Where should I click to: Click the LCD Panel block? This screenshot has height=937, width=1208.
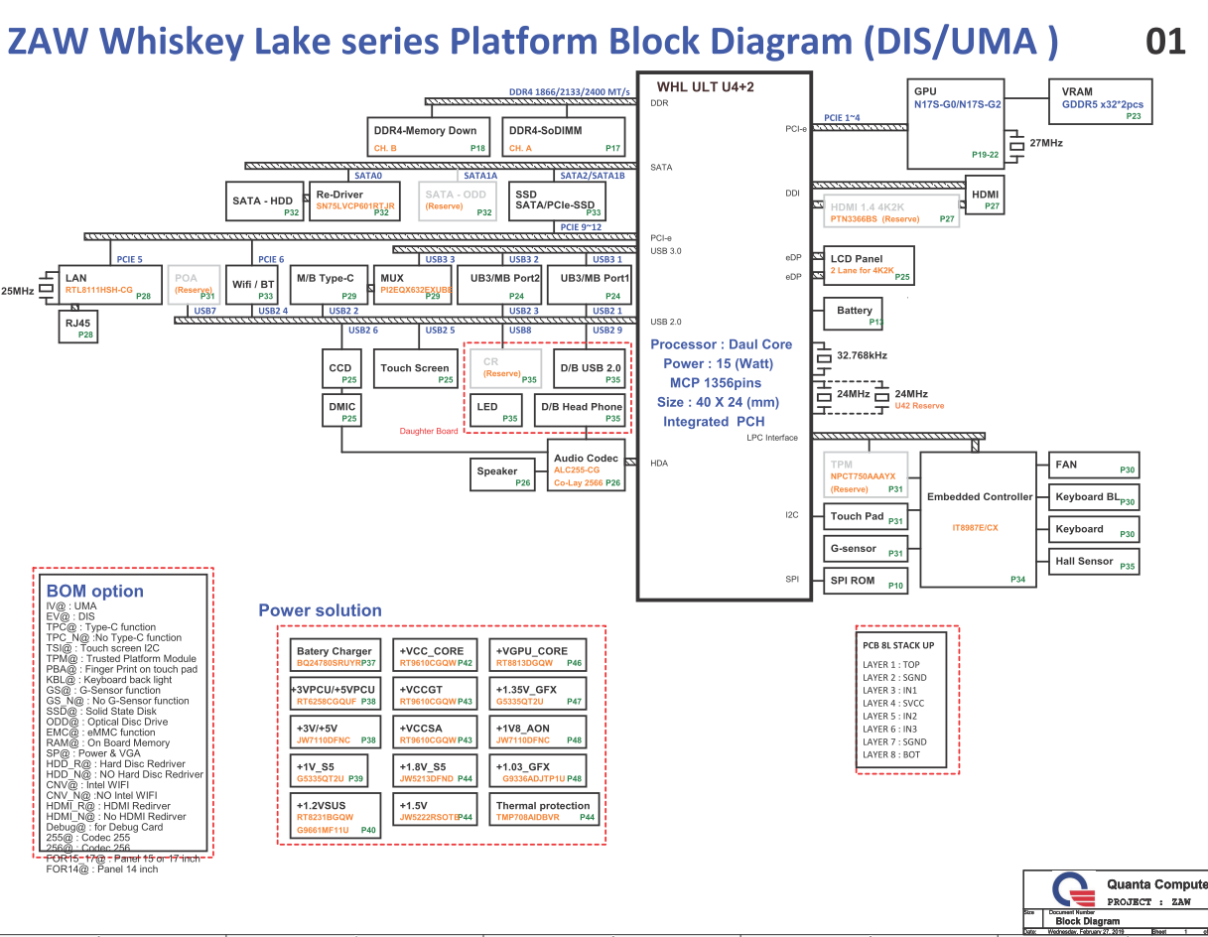pos(870,264)
